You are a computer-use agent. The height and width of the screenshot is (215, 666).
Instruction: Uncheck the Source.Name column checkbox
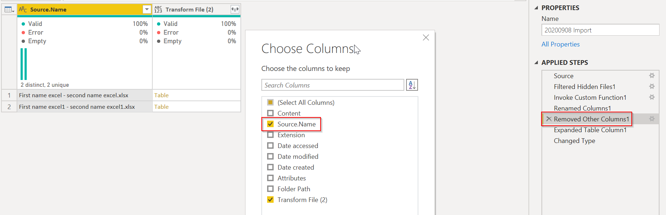tap(270, 124)
